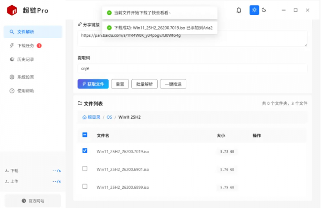Check the Win11_25H2_26200.6901.iso checkbox
Image resolution: width=321 pixels, height=208 pixels.
[x=85, y=168]
